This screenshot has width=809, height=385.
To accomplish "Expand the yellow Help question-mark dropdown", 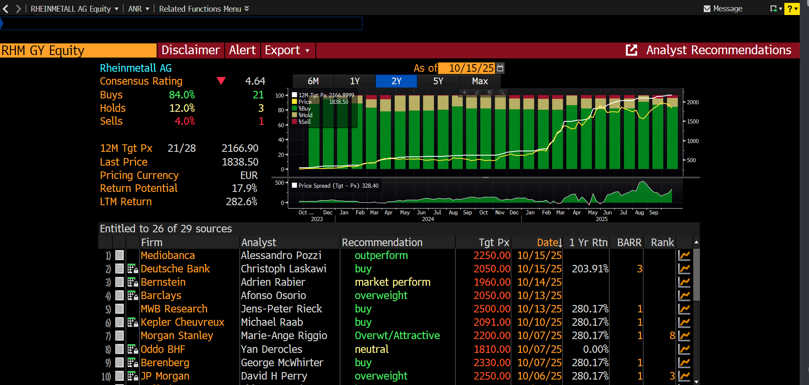I will coord(791,9).
